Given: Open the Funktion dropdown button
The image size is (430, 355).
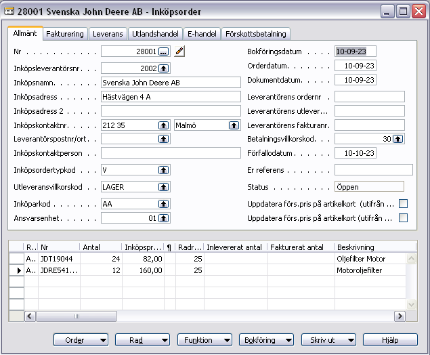Looking at the screenshot, I should (205, 340).
